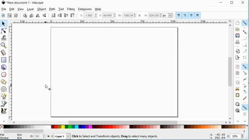Flip selection horizontally
249x140 pixels.
click(38, 16)
